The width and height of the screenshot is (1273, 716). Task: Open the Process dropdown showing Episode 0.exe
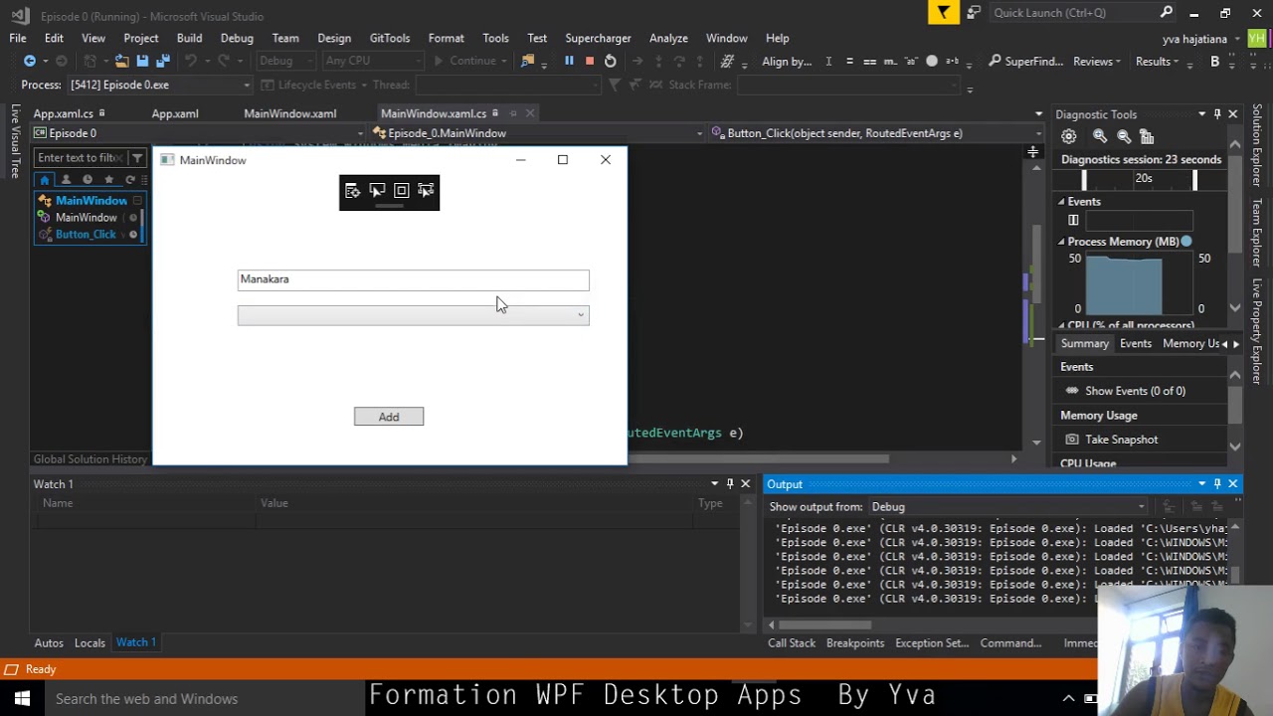tap(159, 85)
